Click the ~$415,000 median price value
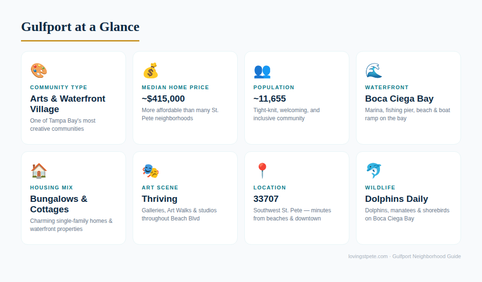 coord(163,99)
